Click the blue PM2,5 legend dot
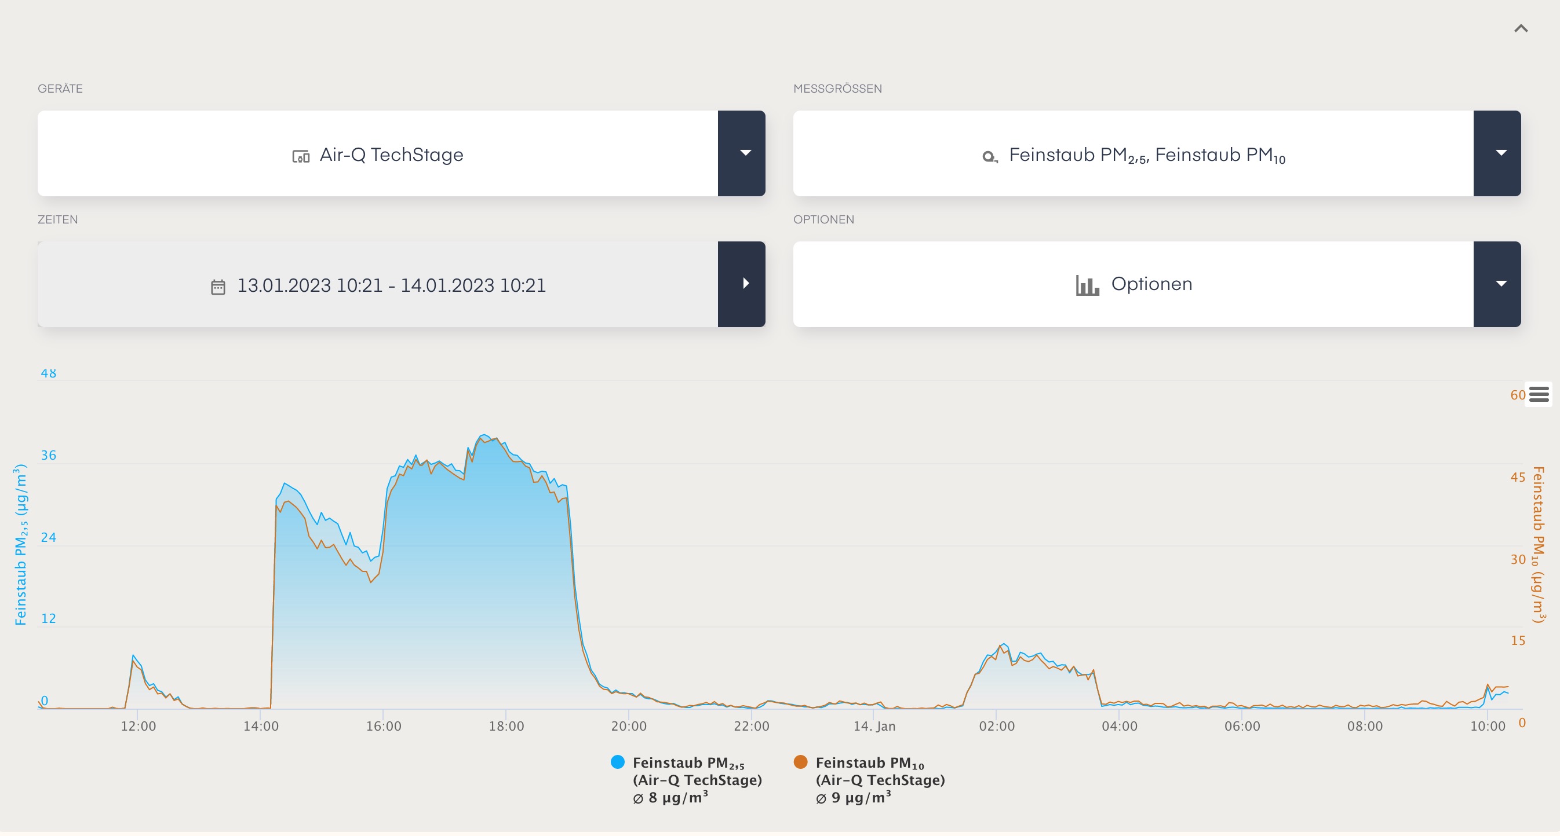Screen dimensions: 1560x836 click(617, 761)
